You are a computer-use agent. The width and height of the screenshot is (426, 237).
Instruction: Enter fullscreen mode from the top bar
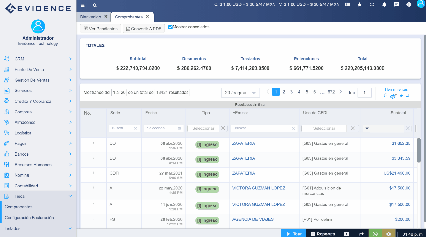(372, 4)
